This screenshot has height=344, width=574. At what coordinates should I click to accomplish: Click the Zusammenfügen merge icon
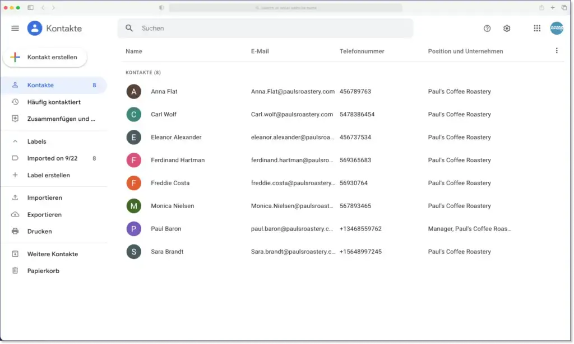(x=15, y=119)
